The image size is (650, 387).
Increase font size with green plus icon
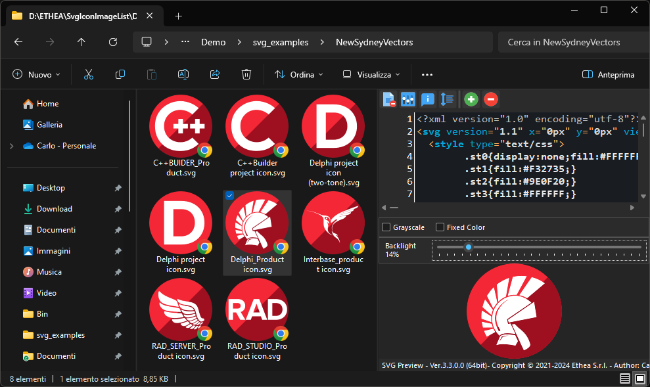pyautogui.click(x=471, y=99)
